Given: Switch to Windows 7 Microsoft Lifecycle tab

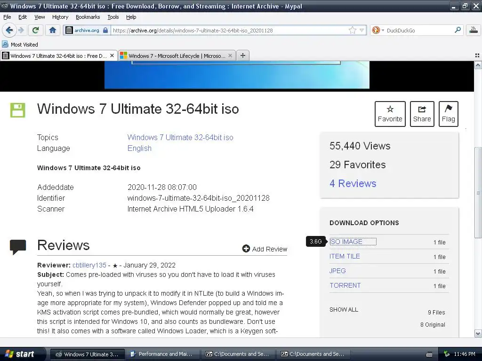Looking at the screenshot, I should pos(177,55).
